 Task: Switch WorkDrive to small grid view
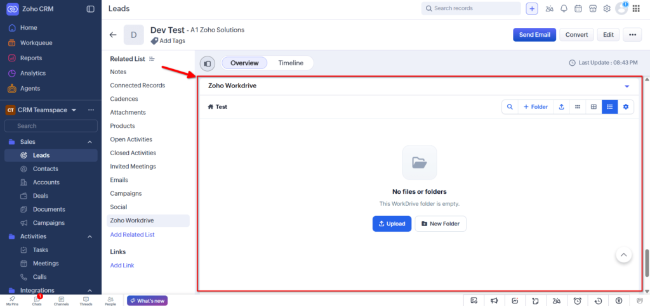pyautogui.click(x=578, y=106)
